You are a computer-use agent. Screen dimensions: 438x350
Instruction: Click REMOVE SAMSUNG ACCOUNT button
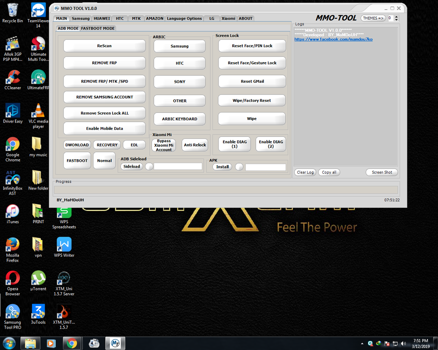pyautogui.click(x=105, y=97)
